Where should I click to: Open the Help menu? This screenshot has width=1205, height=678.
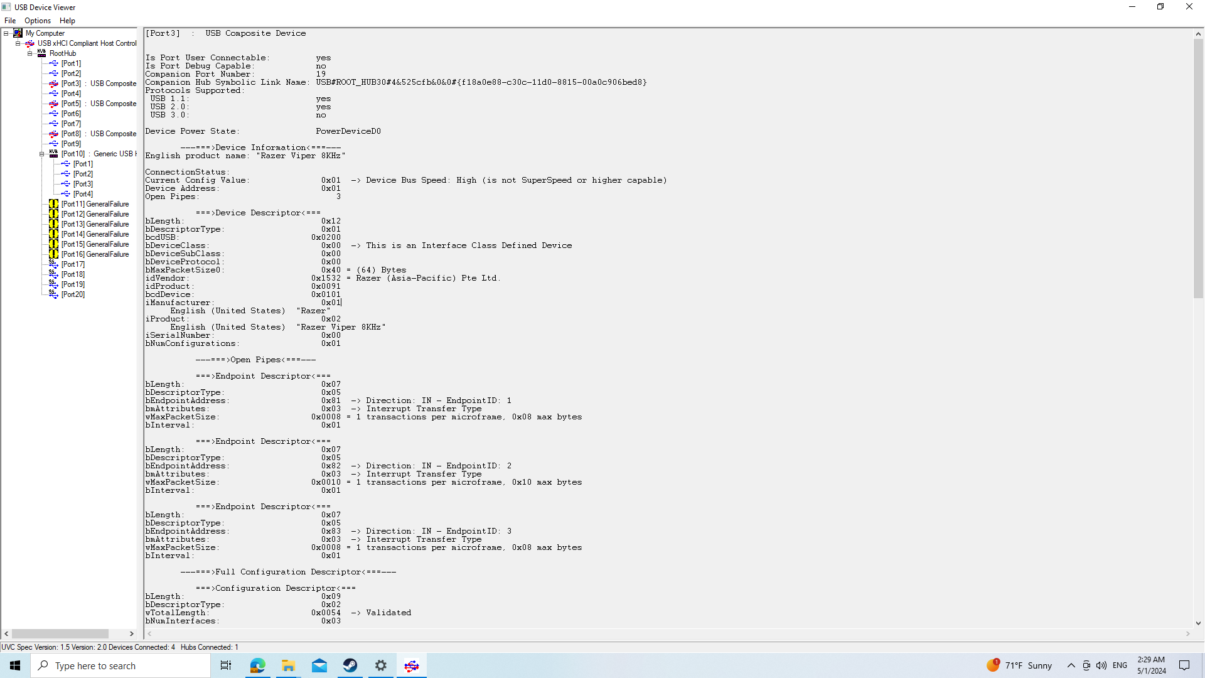pyautogui.click(x=67, y=21)
